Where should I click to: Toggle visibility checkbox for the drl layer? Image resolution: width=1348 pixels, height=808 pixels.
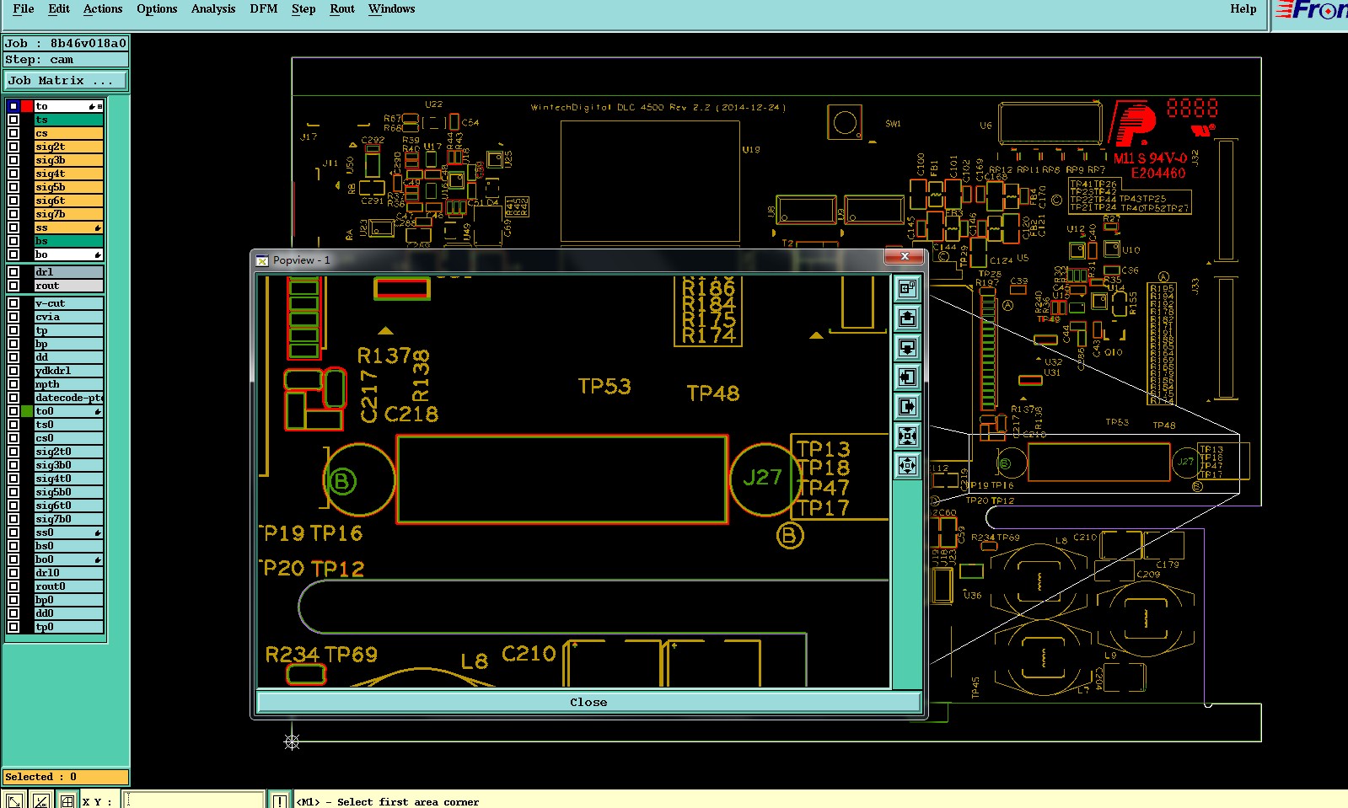[13, 272]
